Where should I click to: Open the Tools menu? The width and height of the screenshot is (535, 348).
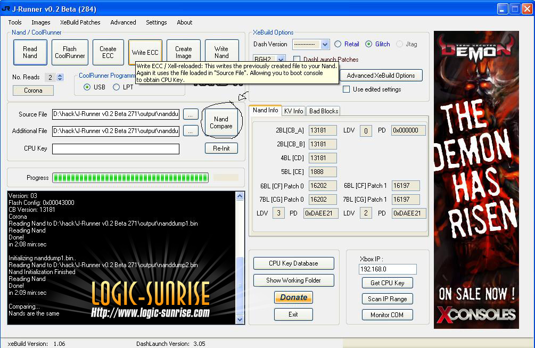point(15,22)
